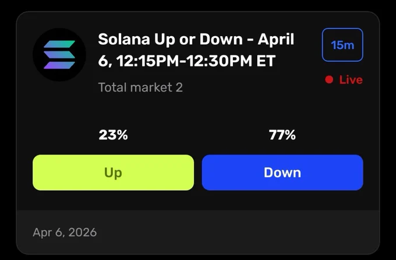Choose the blue Down button

coord(282,173)
